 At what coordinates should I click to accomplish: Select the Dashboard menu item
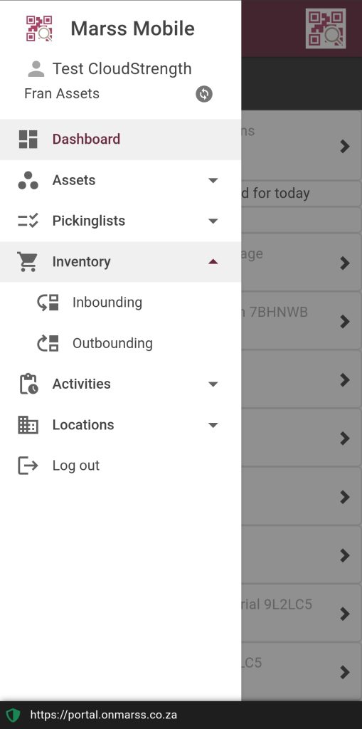click(x=120, y=140)
